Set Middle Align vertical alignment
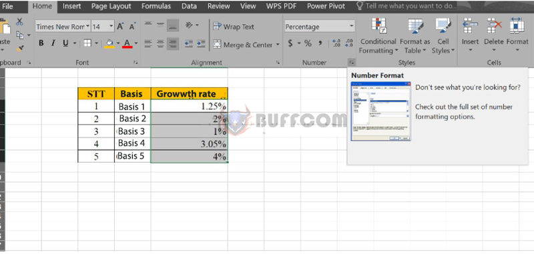534x254 pixels. pos(160,25)
